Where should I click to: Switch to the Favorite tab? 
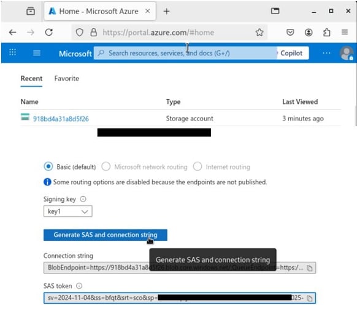coord(67,79)
